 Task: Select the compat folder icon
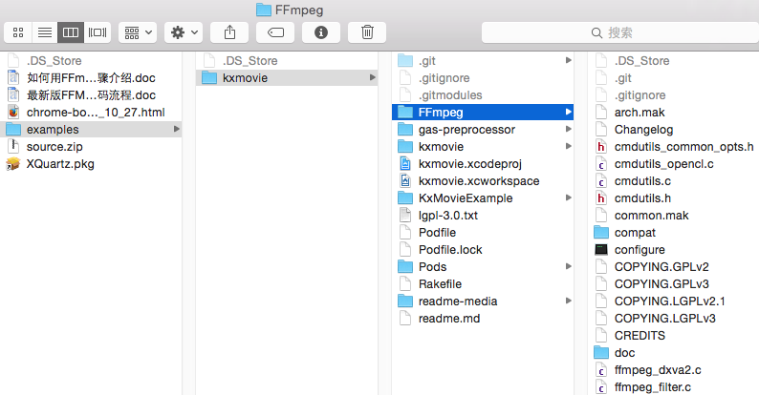coord(601,232)
